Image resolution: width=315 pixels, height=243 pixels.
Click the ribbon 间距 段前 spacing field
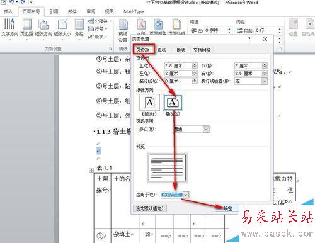[x=266, y=31]
